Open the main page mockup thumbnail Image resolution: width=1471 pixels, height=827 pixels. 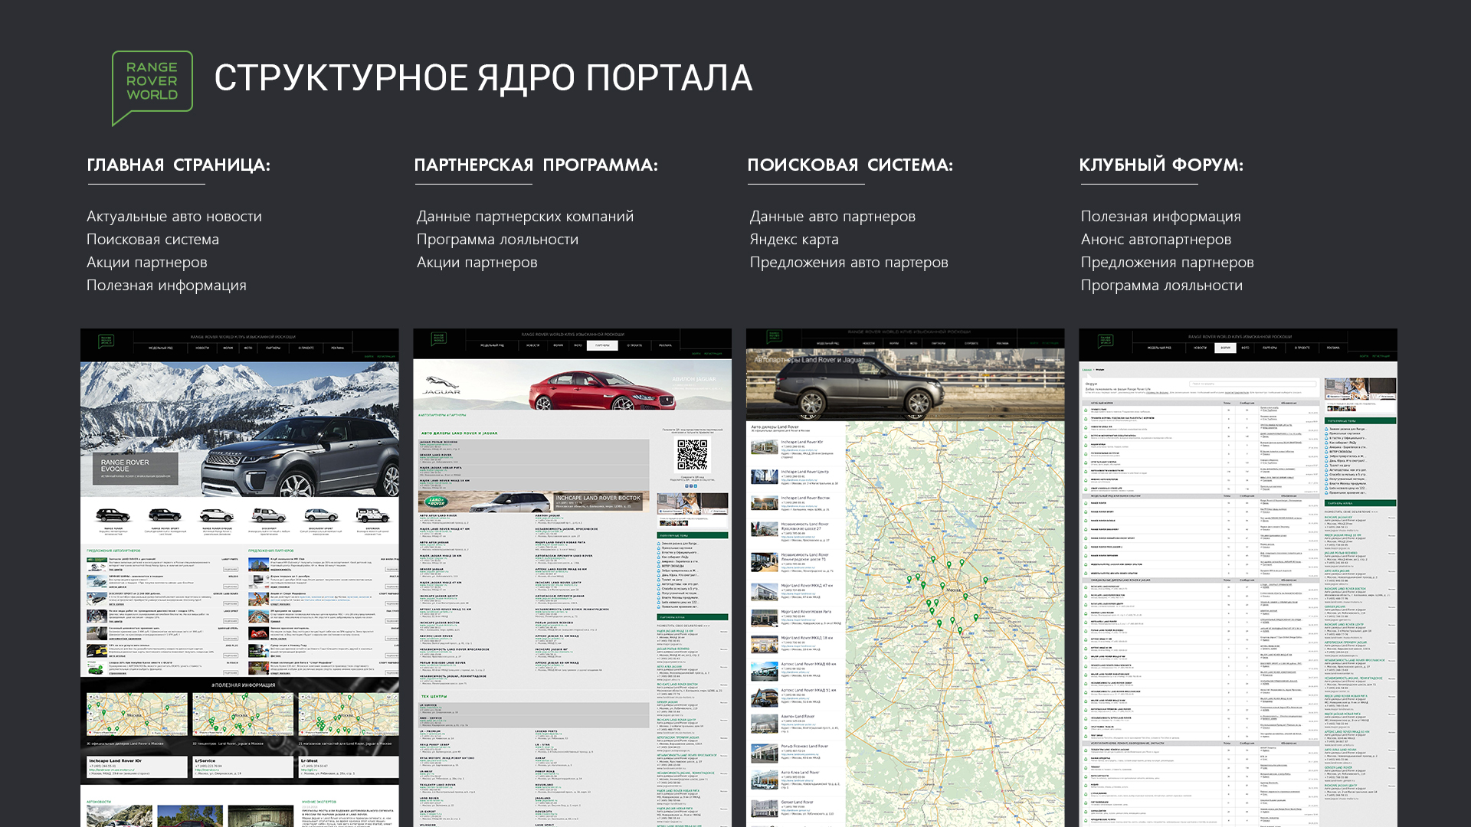pos(240,578)
